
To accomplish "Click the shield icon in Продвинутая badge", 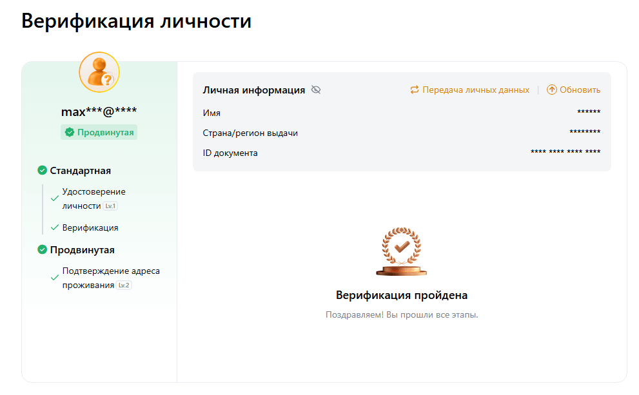I will click(x=70, y=133).
